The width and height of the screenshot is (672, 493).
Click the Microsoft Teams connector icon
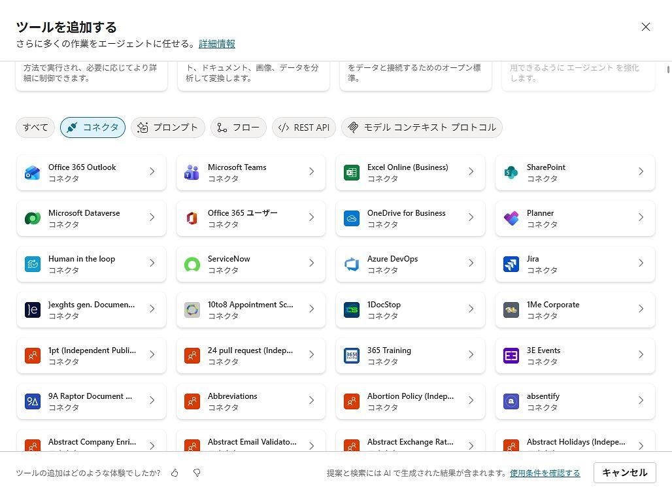pyautogui.click(x=192, y=173)
